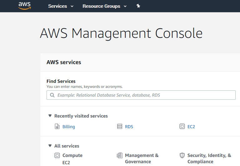
Task: Expand the Services dropdown chevron
Action: (72, 6)
